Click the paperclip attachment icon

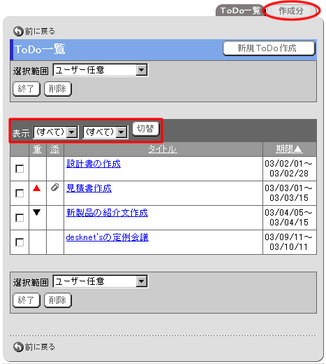tap(55, 188)
